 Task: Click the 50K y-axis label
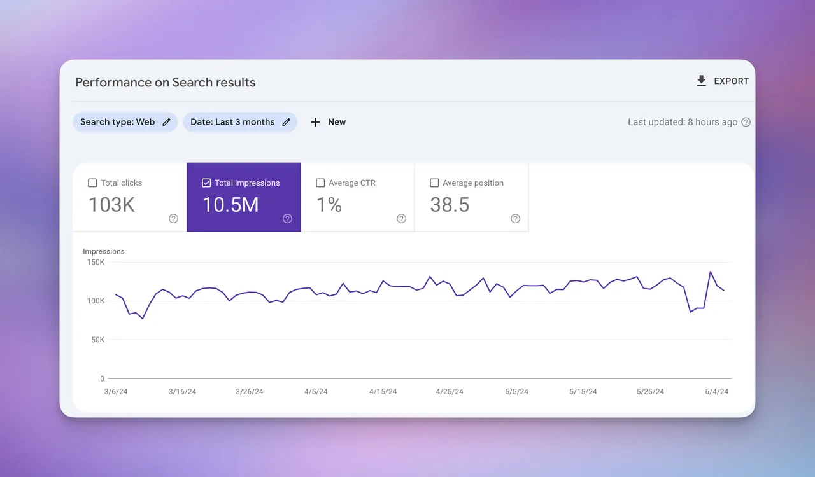[97, 340]
